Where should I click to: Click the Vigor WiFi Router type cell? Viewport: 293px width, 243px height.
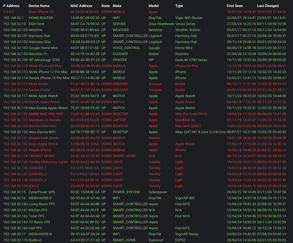(x=189, y=18)
